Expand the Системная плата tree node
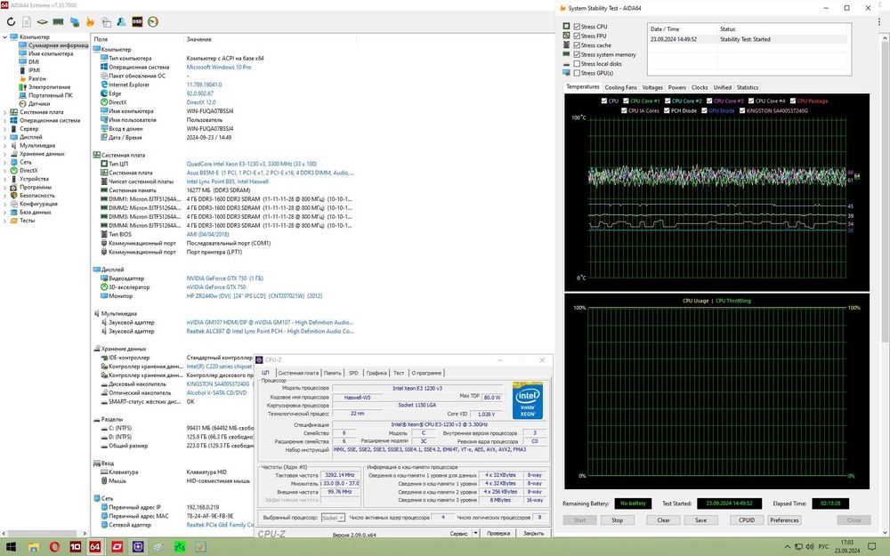The image size is (890, 556). click(x=5, y=112)
